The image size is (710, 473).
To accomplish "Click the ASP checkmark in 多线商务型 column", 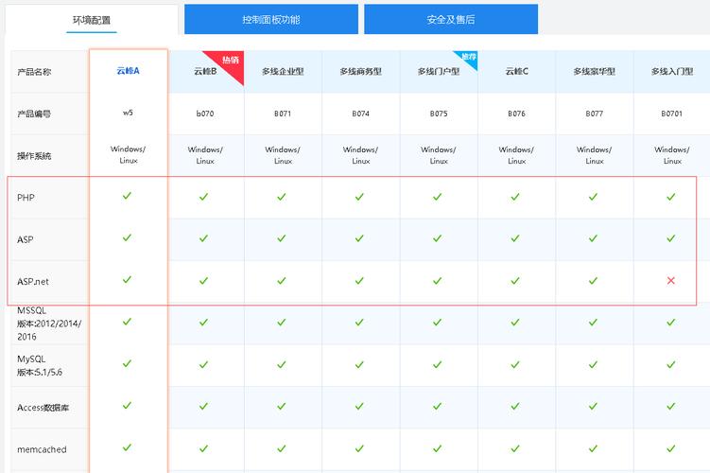I will click(359, 238).
